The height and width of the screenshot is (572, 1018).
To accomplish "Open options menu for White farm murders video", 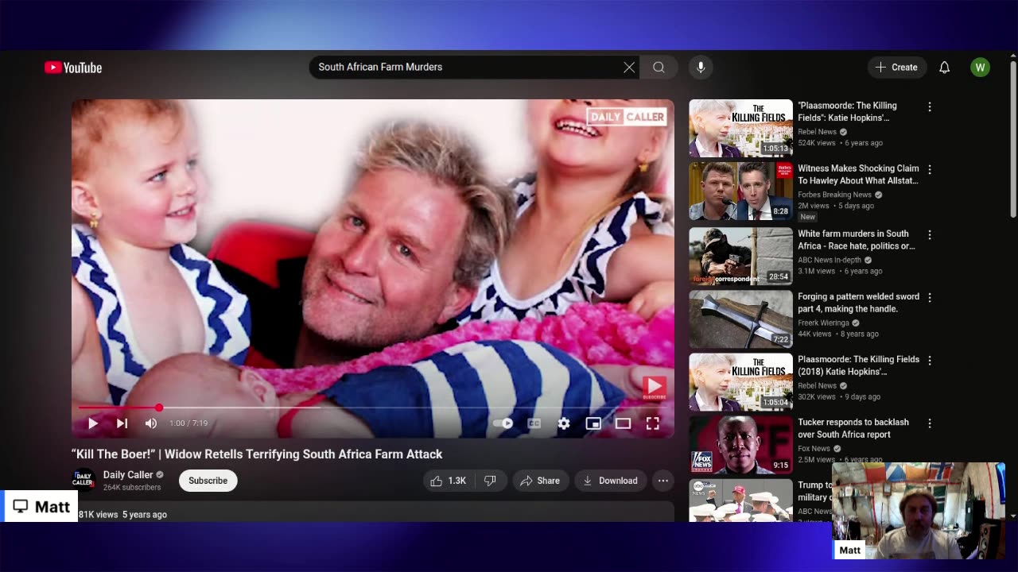I will 929,234.
